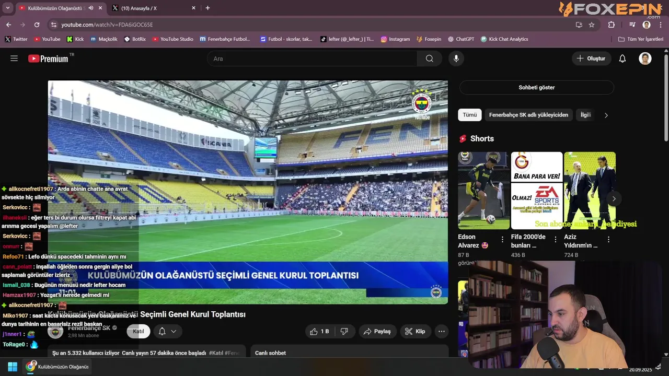Click the #Katıl hashtag link
Image resolution: width=669 pixels, height=376 pixels.
tap(216, 353)
